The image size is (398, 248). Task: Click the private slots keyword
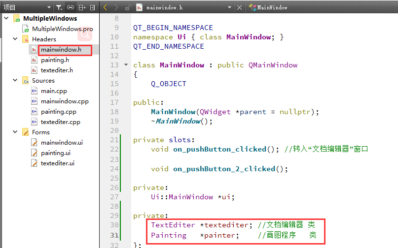(x=164, y=140)
